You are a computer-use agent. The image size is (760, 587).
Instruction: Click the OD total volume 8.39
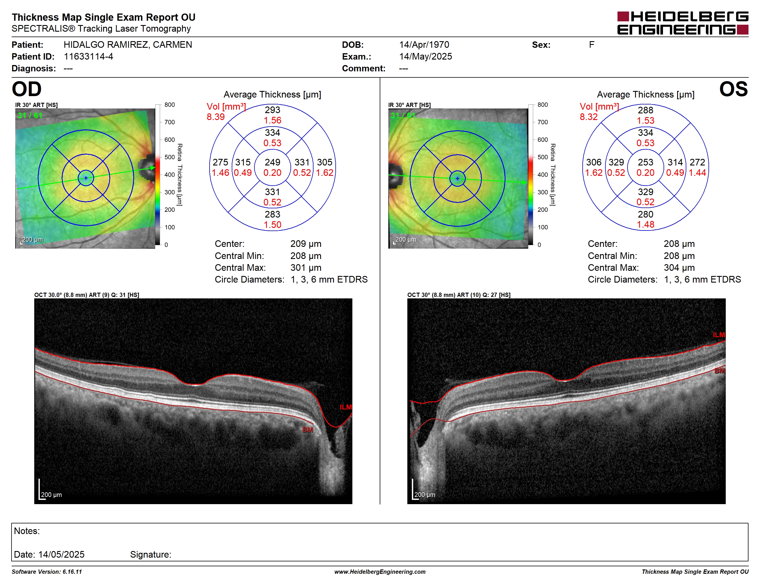(216, 117)
